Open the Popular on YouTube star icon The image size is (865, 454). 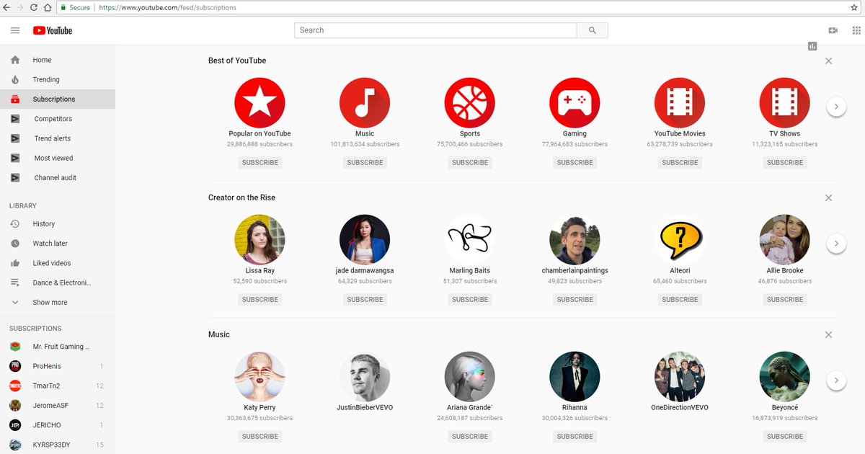[259, 103]
